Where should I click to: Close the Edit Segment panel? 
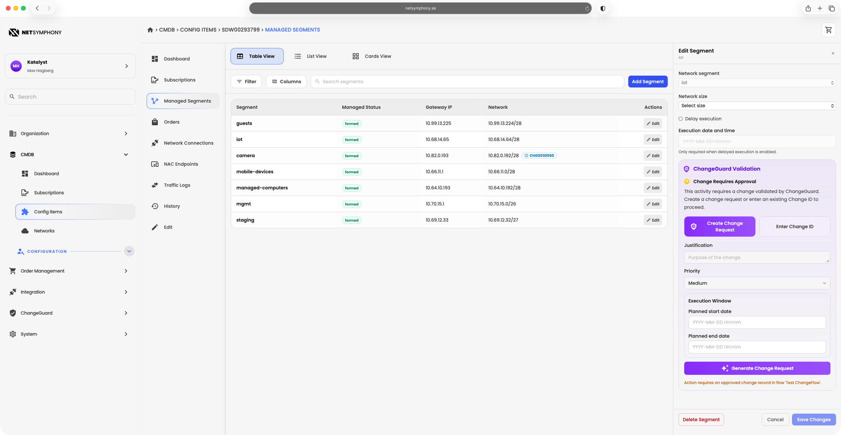pos(833,53)
